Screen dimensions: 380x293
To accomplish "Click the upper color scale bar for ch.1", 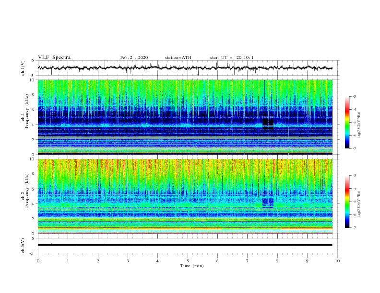I will [x=347, y=123].
